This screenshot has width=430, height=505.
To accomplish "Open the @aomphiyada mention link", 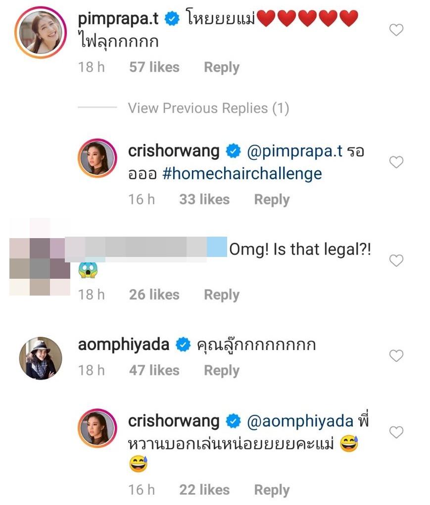I will pyautogui.click(x=299, y=421).
